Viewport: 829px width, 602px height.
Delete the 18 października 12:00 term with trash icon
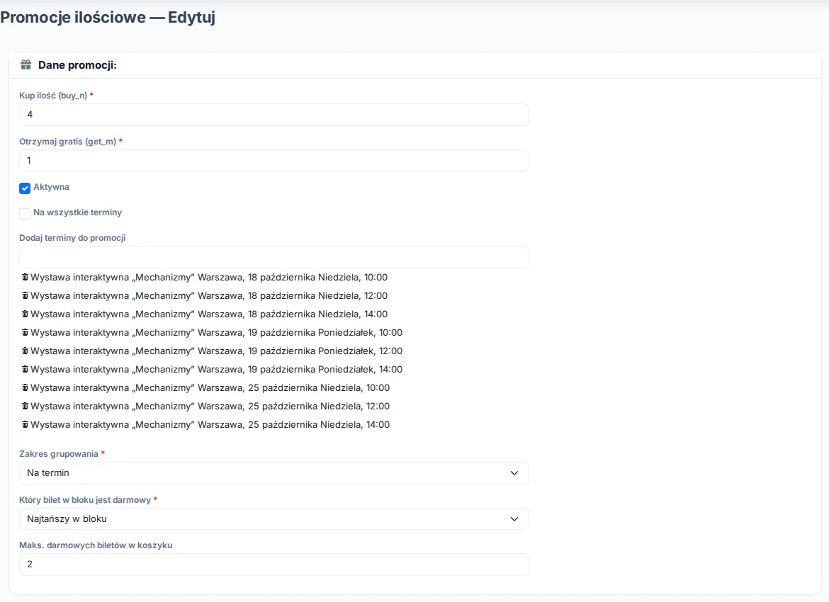pos(25,296)
